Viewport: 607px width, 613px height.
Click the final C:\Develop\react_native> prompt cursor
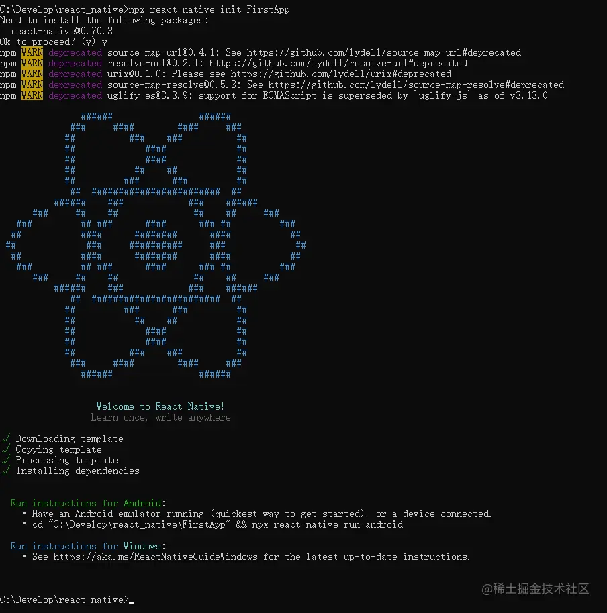[x=132, y=602]
